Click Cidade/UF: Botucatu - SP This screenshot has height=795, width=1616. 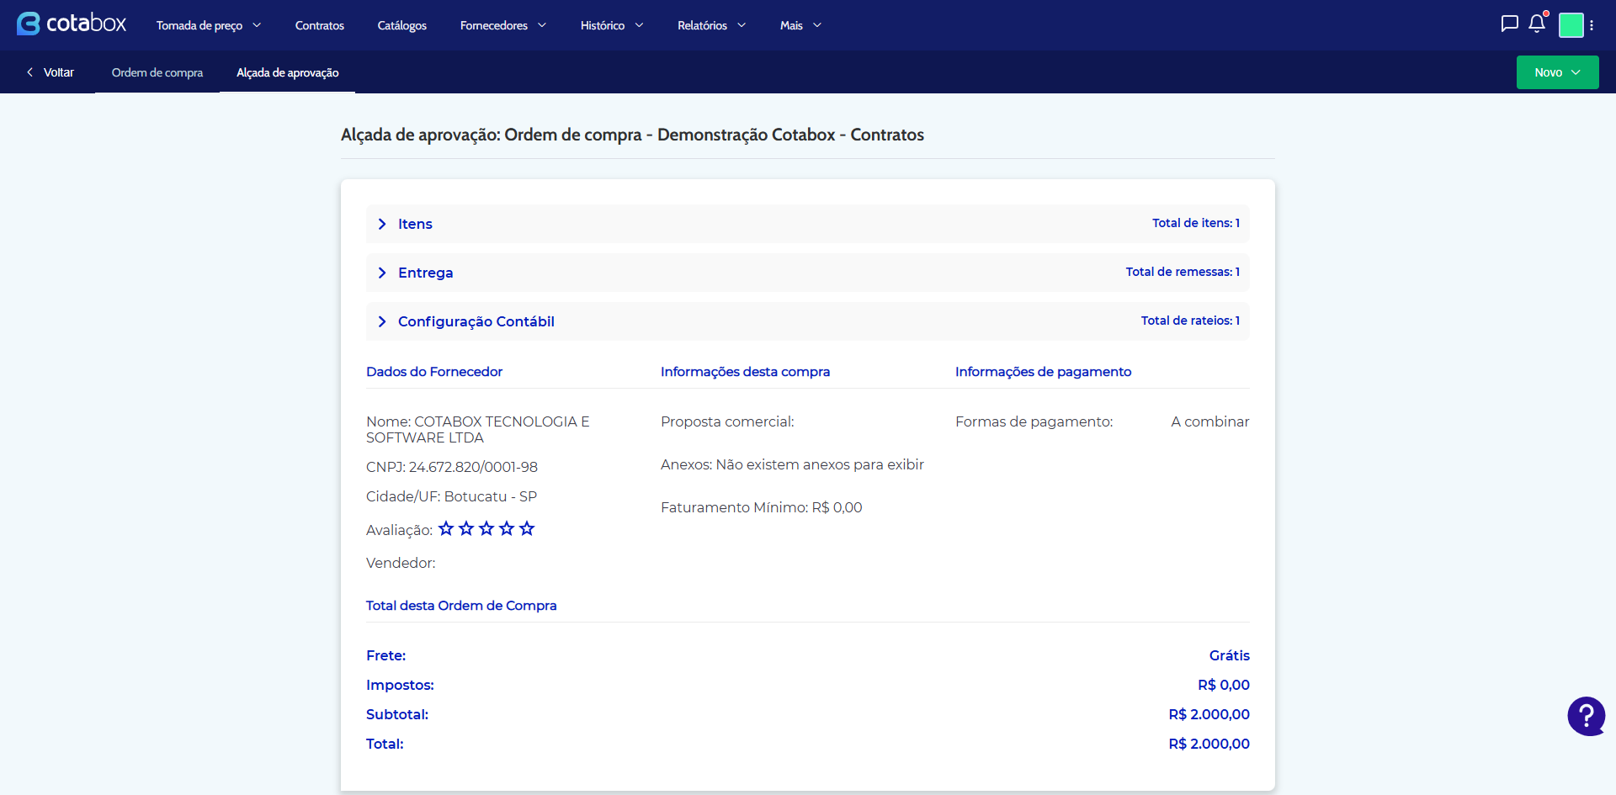(451, 496)
